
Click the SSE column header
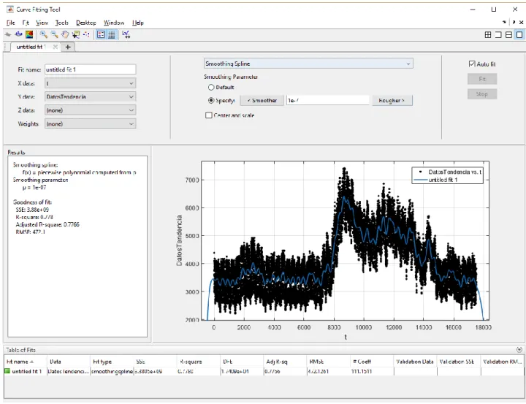(155, 362)
